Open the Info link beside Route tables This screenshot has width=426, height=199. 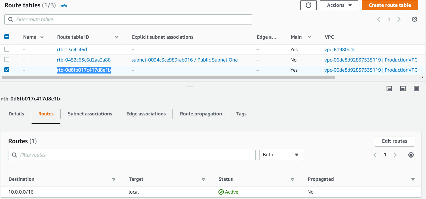tap(63, 6)
